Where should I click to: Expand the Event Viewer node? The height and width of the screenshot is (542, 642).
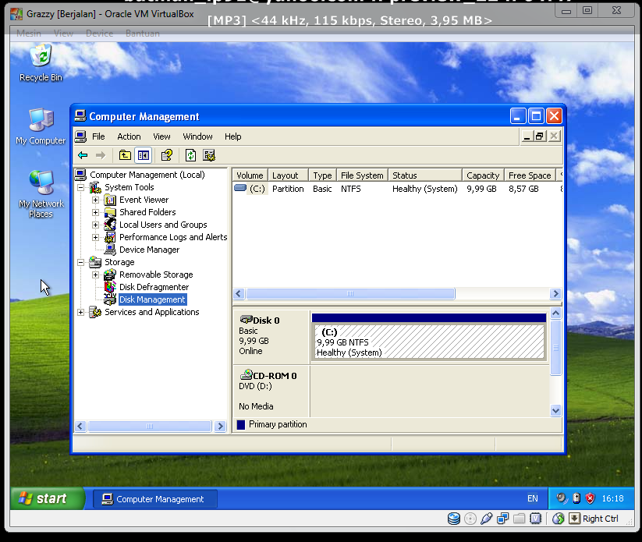click(x=95, y=200)
